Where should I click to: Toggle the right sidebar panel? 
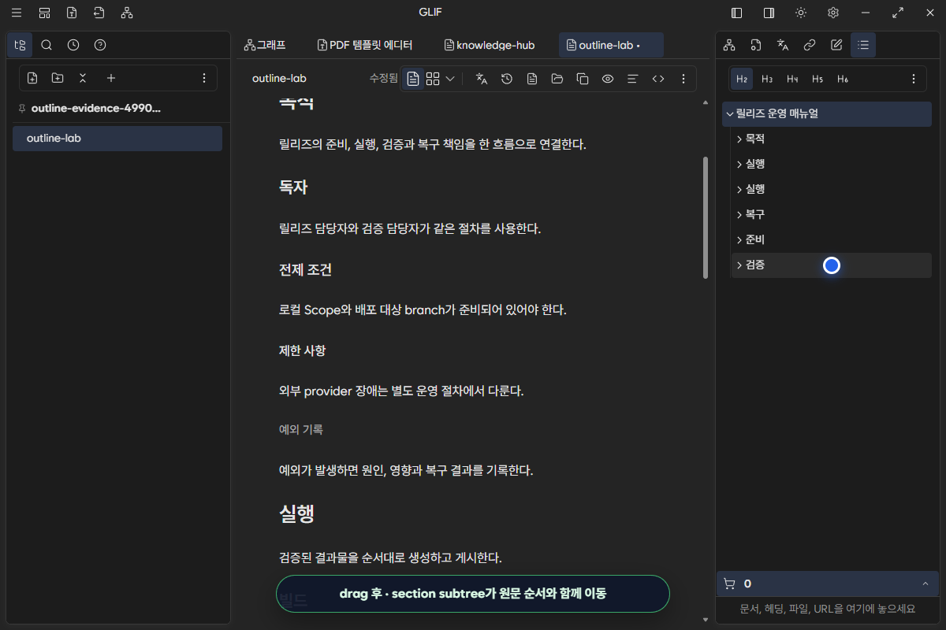(769, 13)
